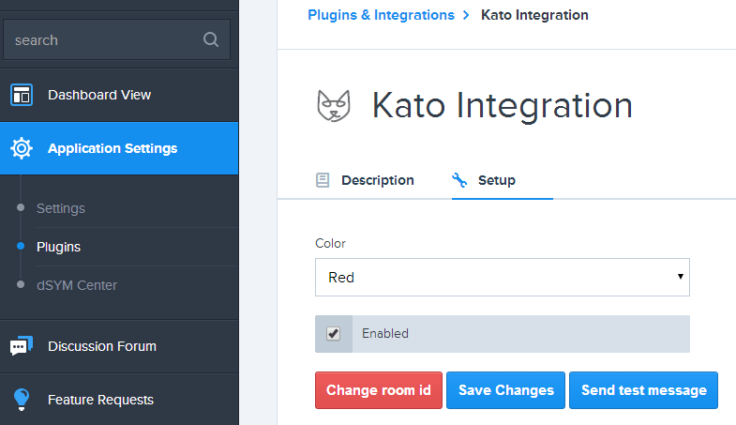This screenshot has width=736, height=425.
Task: Click the search magnifier icon
Action: 211,39
